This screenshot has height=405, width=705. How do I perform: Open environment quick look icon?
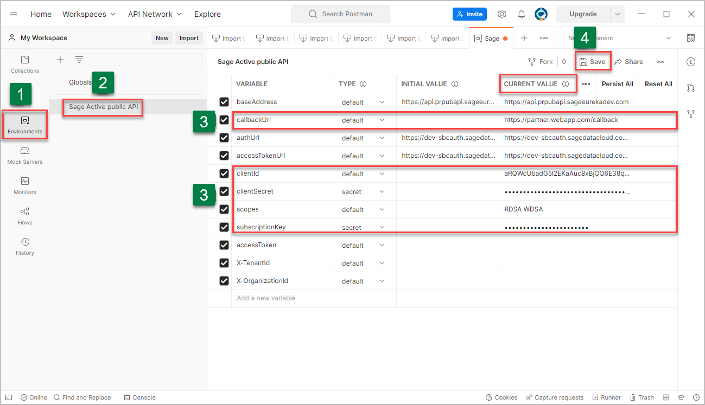tap(691, 38)
